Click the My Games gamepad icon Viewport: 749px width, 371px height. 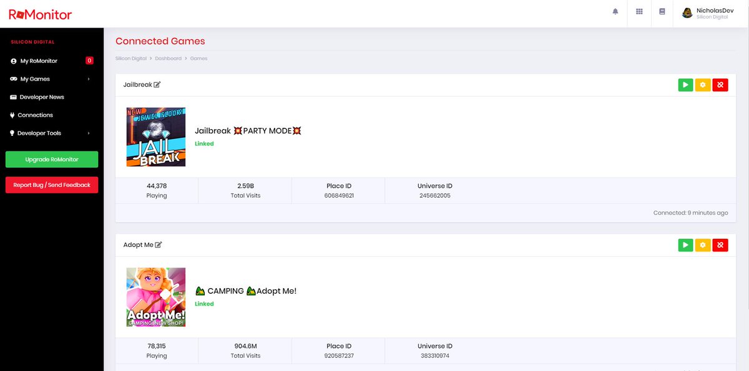[x=14, y=79]
